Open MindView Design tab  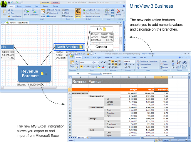tap(46, 6)
